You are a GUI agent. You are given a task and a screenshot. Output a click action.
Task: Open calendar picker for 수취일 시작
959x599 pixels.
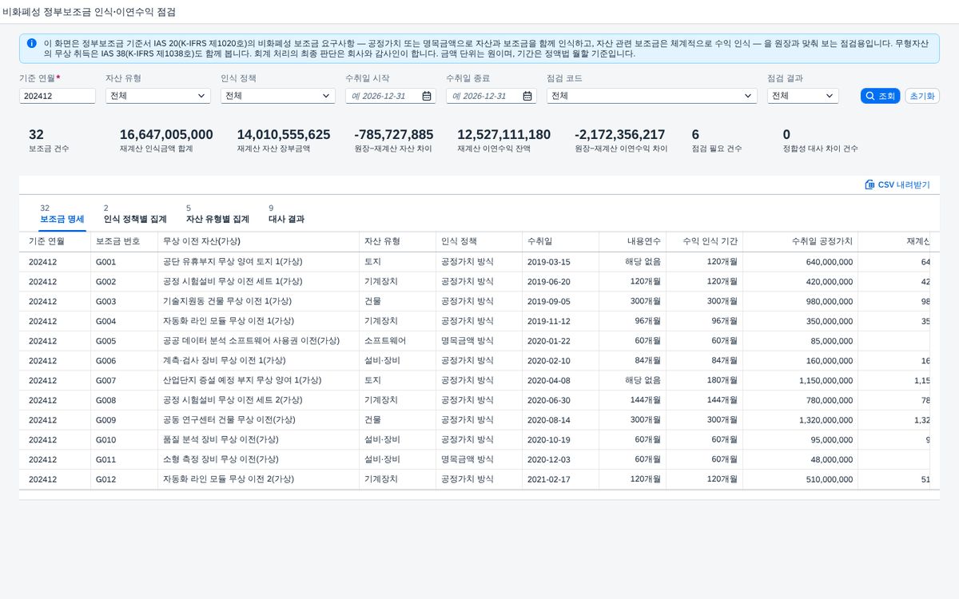[427, 96]
